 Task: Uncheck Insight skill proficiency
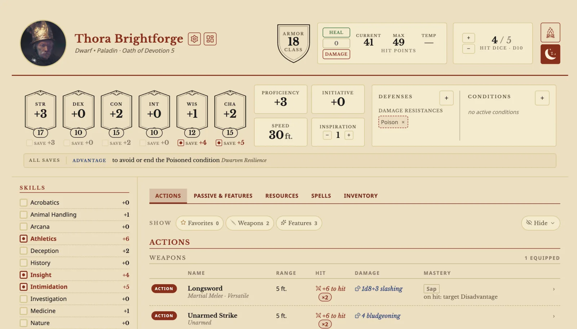pyautogui.click(x=24, y=275)
